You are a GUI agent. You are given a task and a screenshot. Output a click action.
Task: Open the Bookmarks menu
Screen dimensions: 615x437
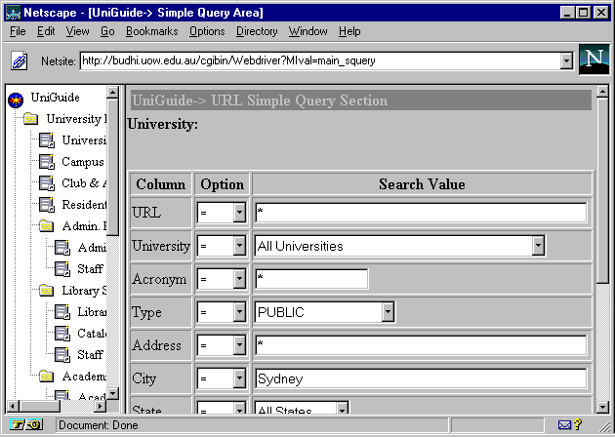[x=151, y=31]
